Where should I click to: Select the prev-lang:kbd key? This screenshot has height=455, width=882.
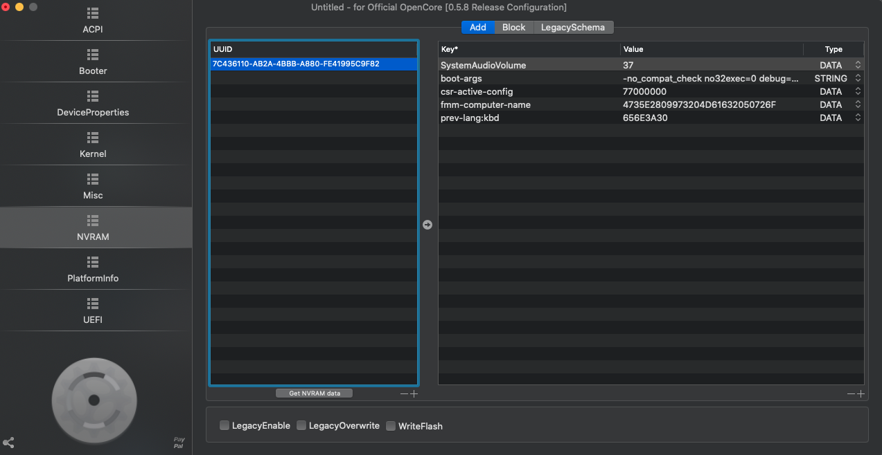pyautogui.click(x=470, y=118)
